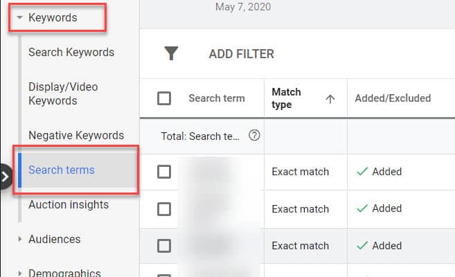Click the help icon beside Total: Search terms
The height and width of the screenshot is (277, 455).
254,136
